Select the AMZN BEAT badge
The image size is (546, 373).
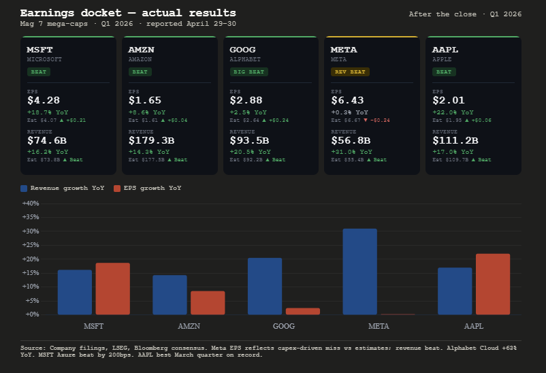click(x=140, y=71)
